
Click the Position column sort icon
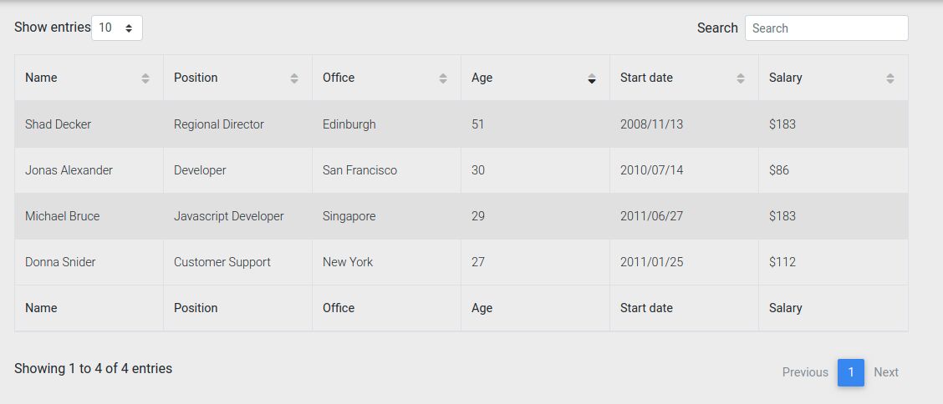tap(294, 78)
